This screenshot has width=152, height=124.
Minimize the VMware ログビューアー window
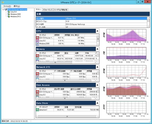pyautogui.click(x=138, y=2)
